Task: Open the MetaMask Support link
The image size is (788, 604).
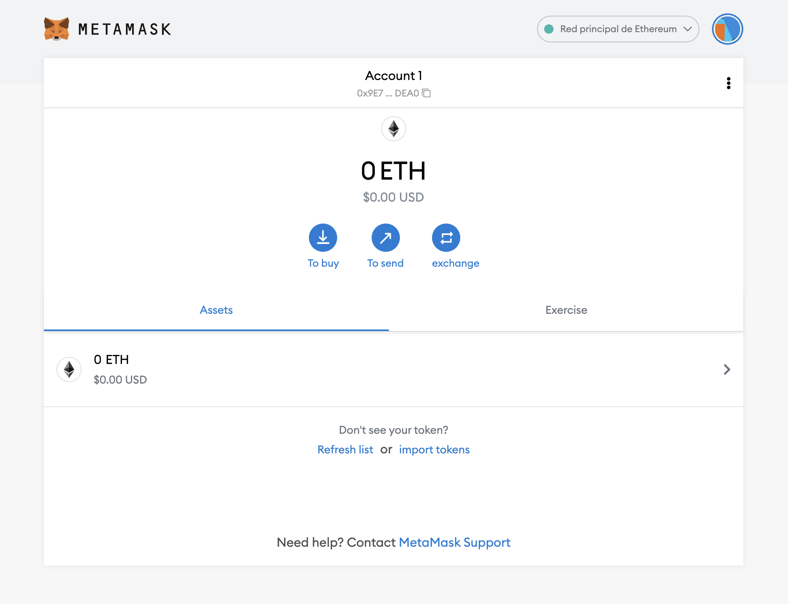Action: tap(454, 542)
